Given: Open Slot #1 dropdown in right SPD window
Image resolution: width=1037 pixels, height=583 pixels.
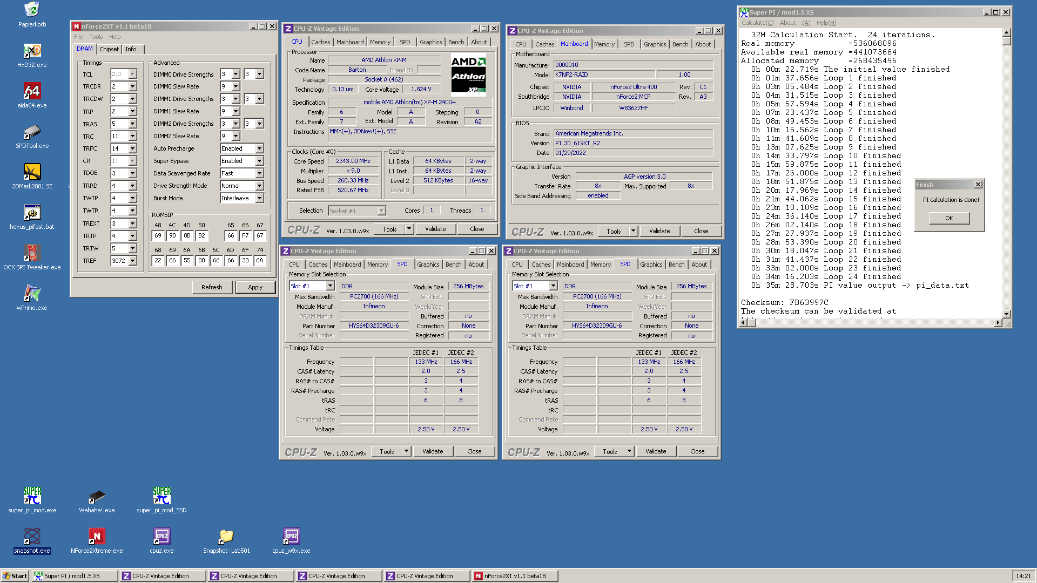Looking at the screenshot, I should click(x=553, y=286).
